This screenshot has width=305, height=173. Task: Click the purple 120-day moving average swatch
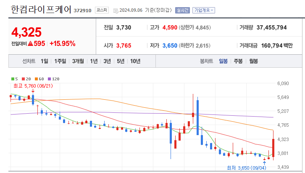click(49, 79)
